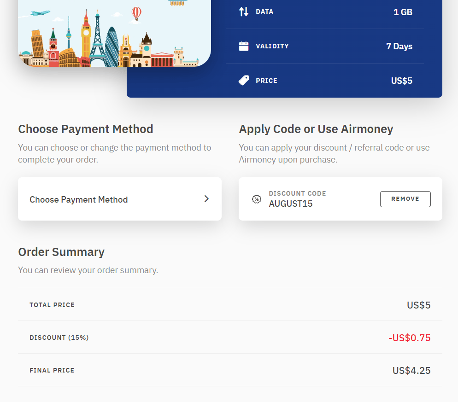This screenshot has height=402, width=458.
Task: Remove the AUGUST15 discount code
Action: pos(405,199)
